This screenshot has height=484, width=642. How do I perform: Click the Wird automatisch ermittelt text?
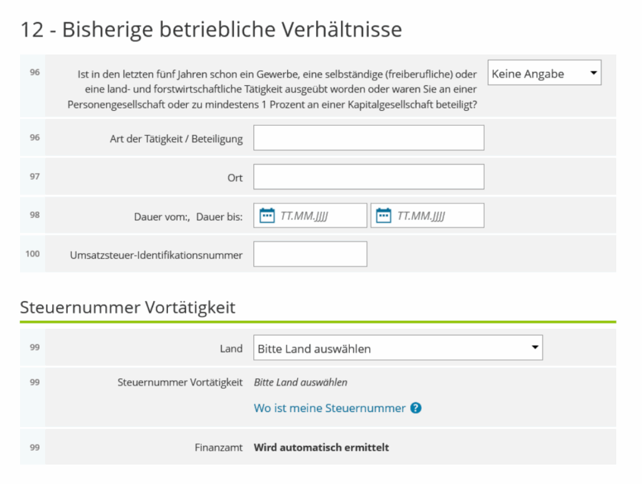pos(321,448)
